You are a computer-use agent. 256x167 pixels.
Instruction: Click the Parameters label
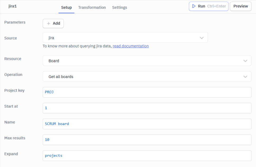point(15,22)
